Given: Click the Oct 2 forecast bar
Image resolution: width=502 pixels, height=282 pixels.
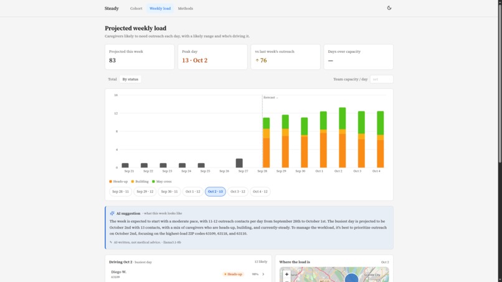Looking at the screenshot, I should point(342,138).
